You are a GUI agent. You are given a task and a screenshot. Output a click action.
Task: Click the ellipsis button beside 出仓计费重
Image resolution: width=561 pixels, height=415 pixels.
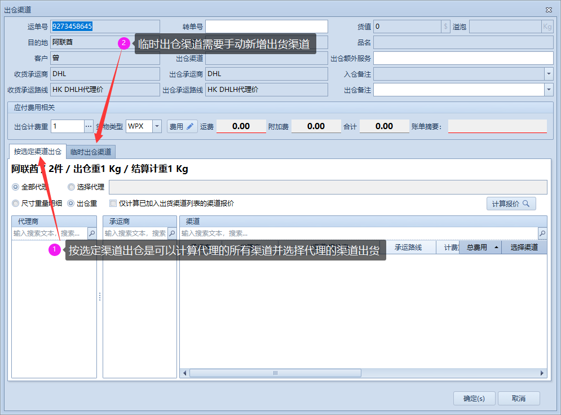[89, 126]
